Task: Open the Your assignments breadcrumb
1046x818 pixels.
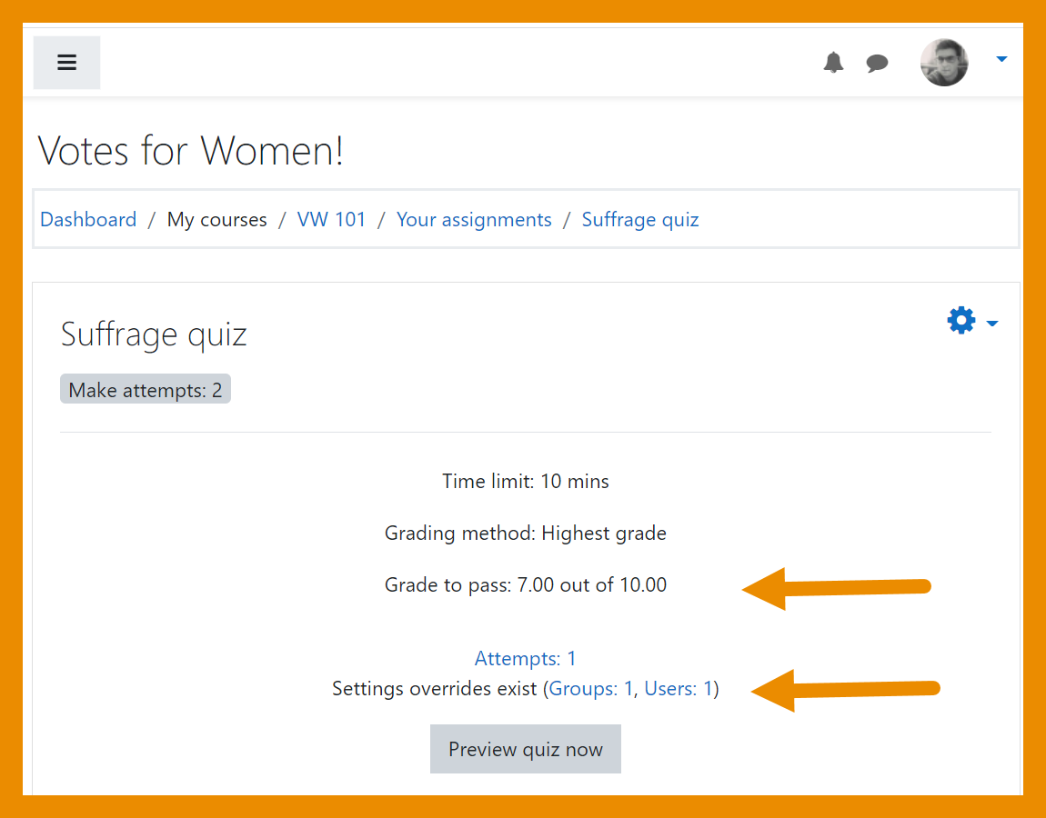Action: tap(474, 219)
